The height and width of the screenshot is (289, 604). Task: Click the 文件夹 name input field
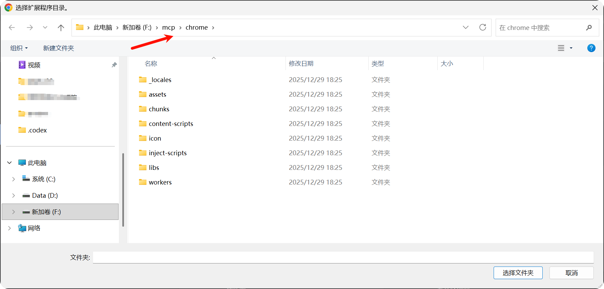pos(343,257)
